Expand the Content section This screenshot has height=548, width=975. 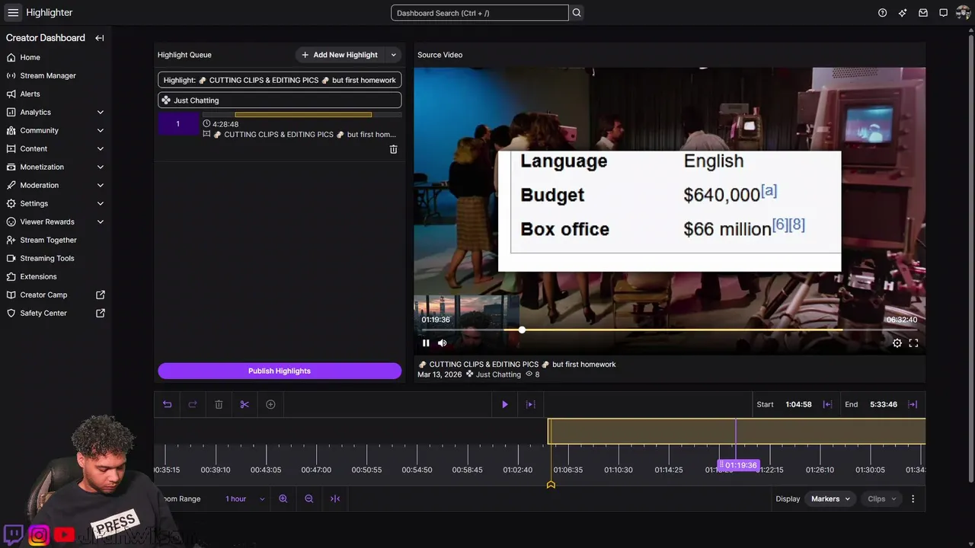[101, 148]
